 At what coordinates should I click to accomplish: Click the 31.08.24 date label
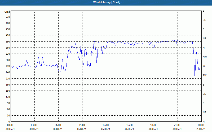point(201,129)
